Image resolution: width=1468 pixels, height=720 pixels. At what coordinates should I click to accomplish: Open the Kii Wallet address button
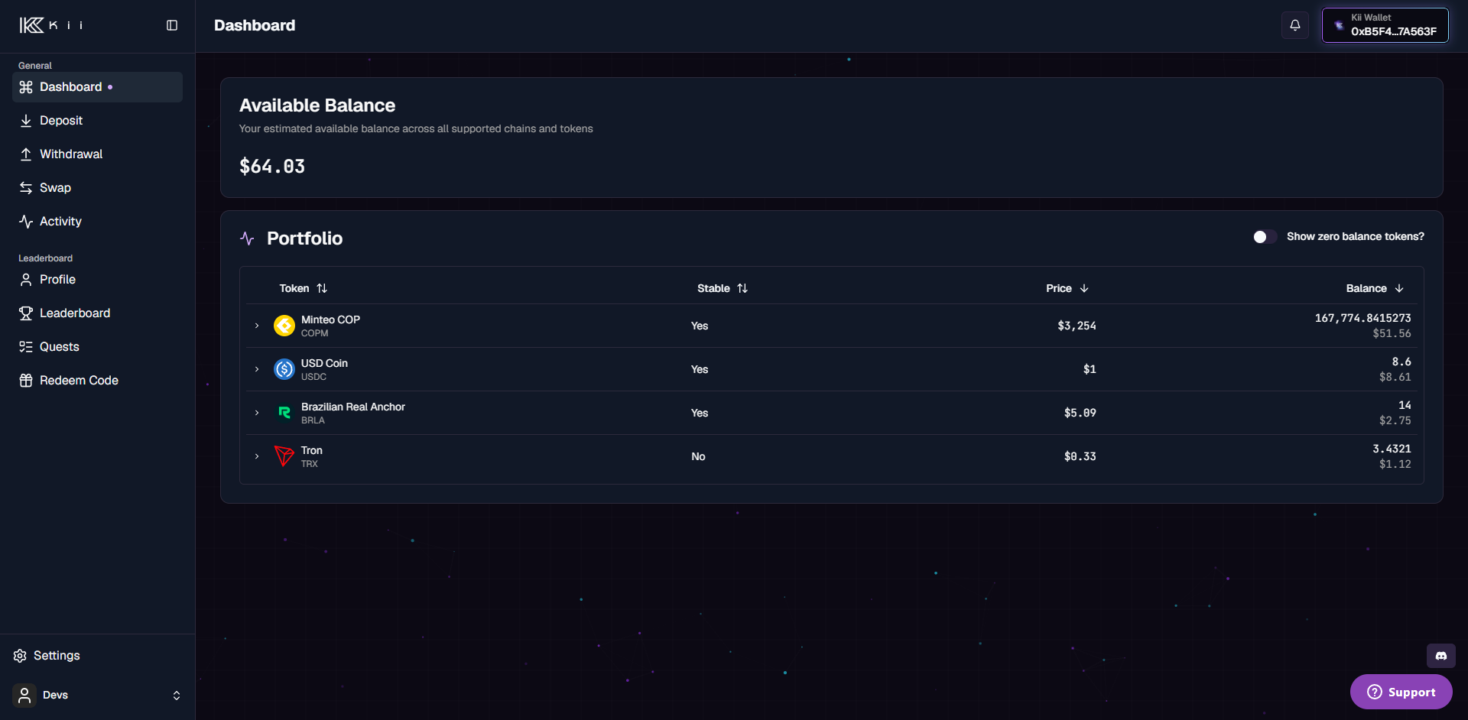tap(1385, 25)
